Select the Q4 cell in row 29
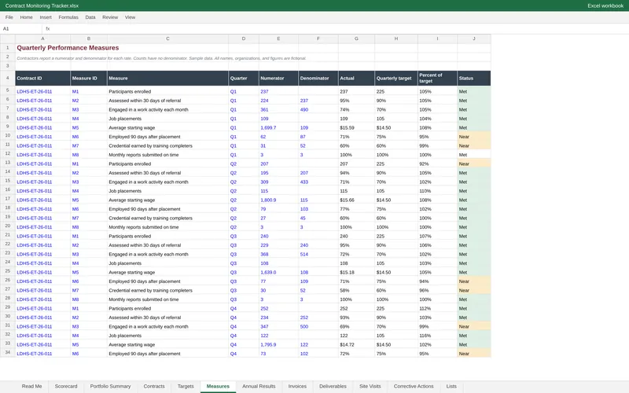The image size is (629, 393). [244, 308]
